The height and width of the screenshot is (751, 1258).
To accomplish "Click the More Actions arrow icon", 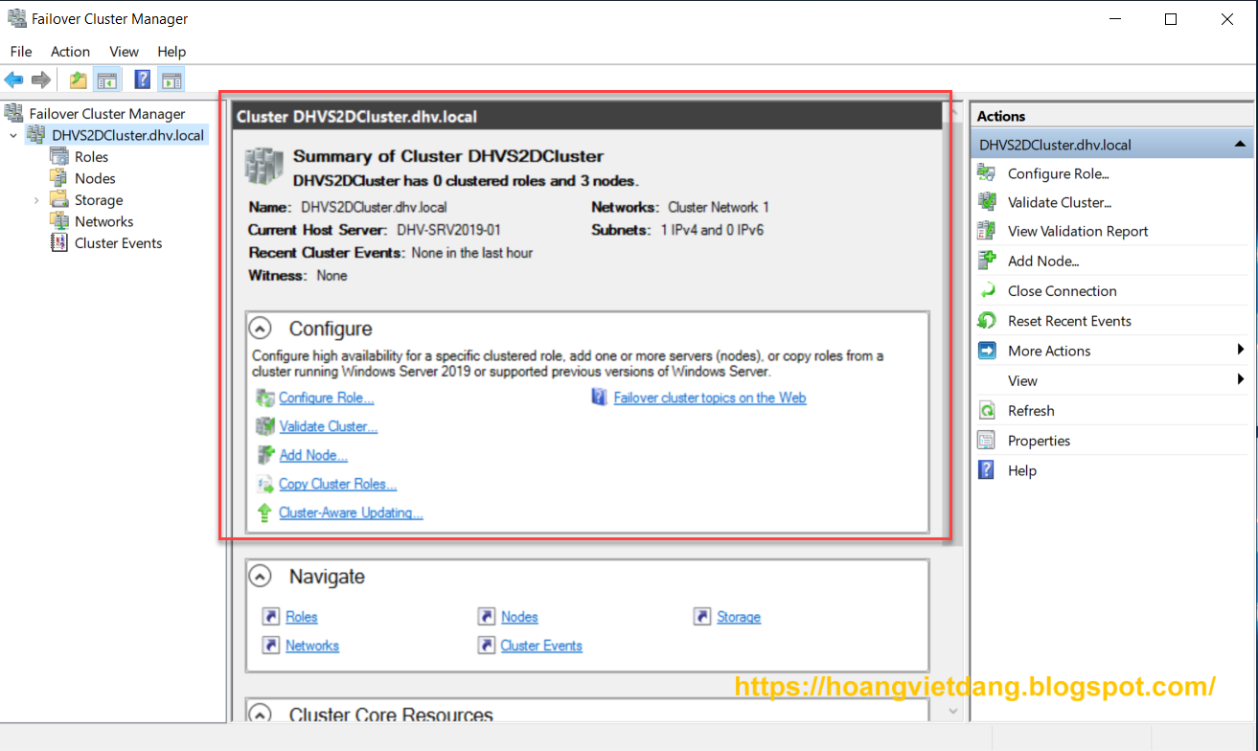I will click(987, 351).
